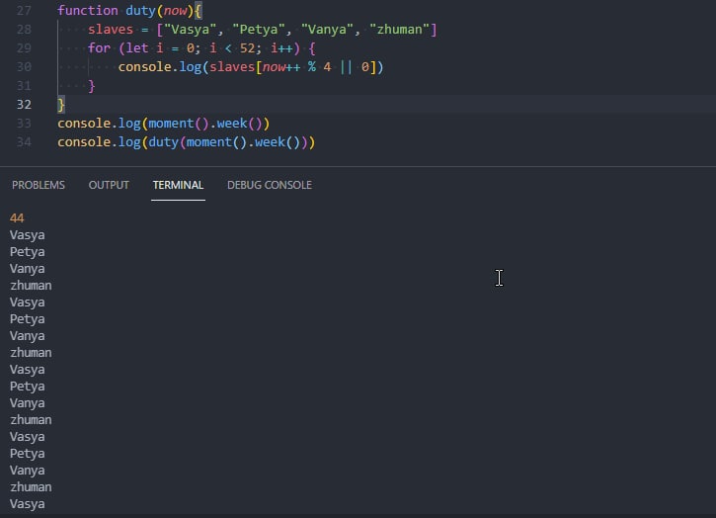Click line number 32 in the gutter
The image size is (716, 518).
[x=24, y=104]
